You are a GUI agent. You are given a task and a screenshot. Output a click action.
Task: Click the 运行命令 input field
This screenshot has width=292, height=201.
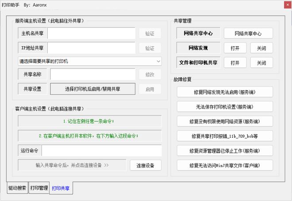(101, 151)
